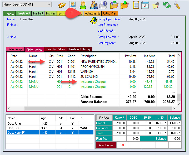
Task: Open the Pat Pmt tab
Action: (38, 13)
